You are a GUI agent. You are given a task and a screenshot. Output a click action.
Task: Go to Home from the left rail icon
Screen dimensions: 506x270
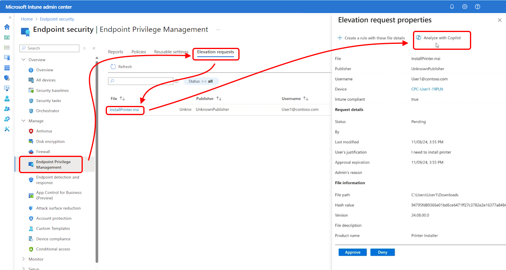7,27
